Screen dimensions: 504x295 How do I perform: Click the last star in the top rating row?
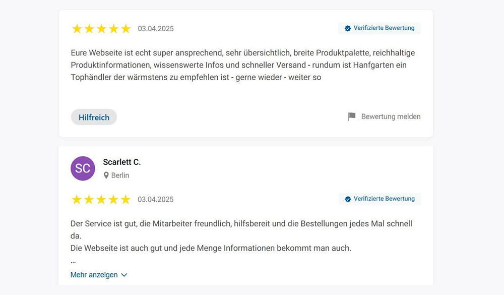[126, 29]
